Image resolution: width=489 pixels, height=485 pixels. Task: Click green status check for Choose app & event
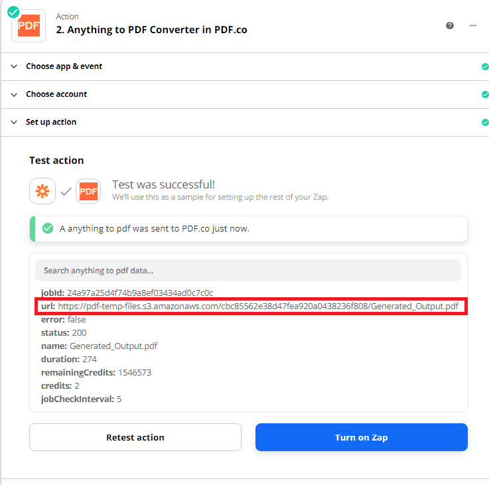[x=485, y=67]
